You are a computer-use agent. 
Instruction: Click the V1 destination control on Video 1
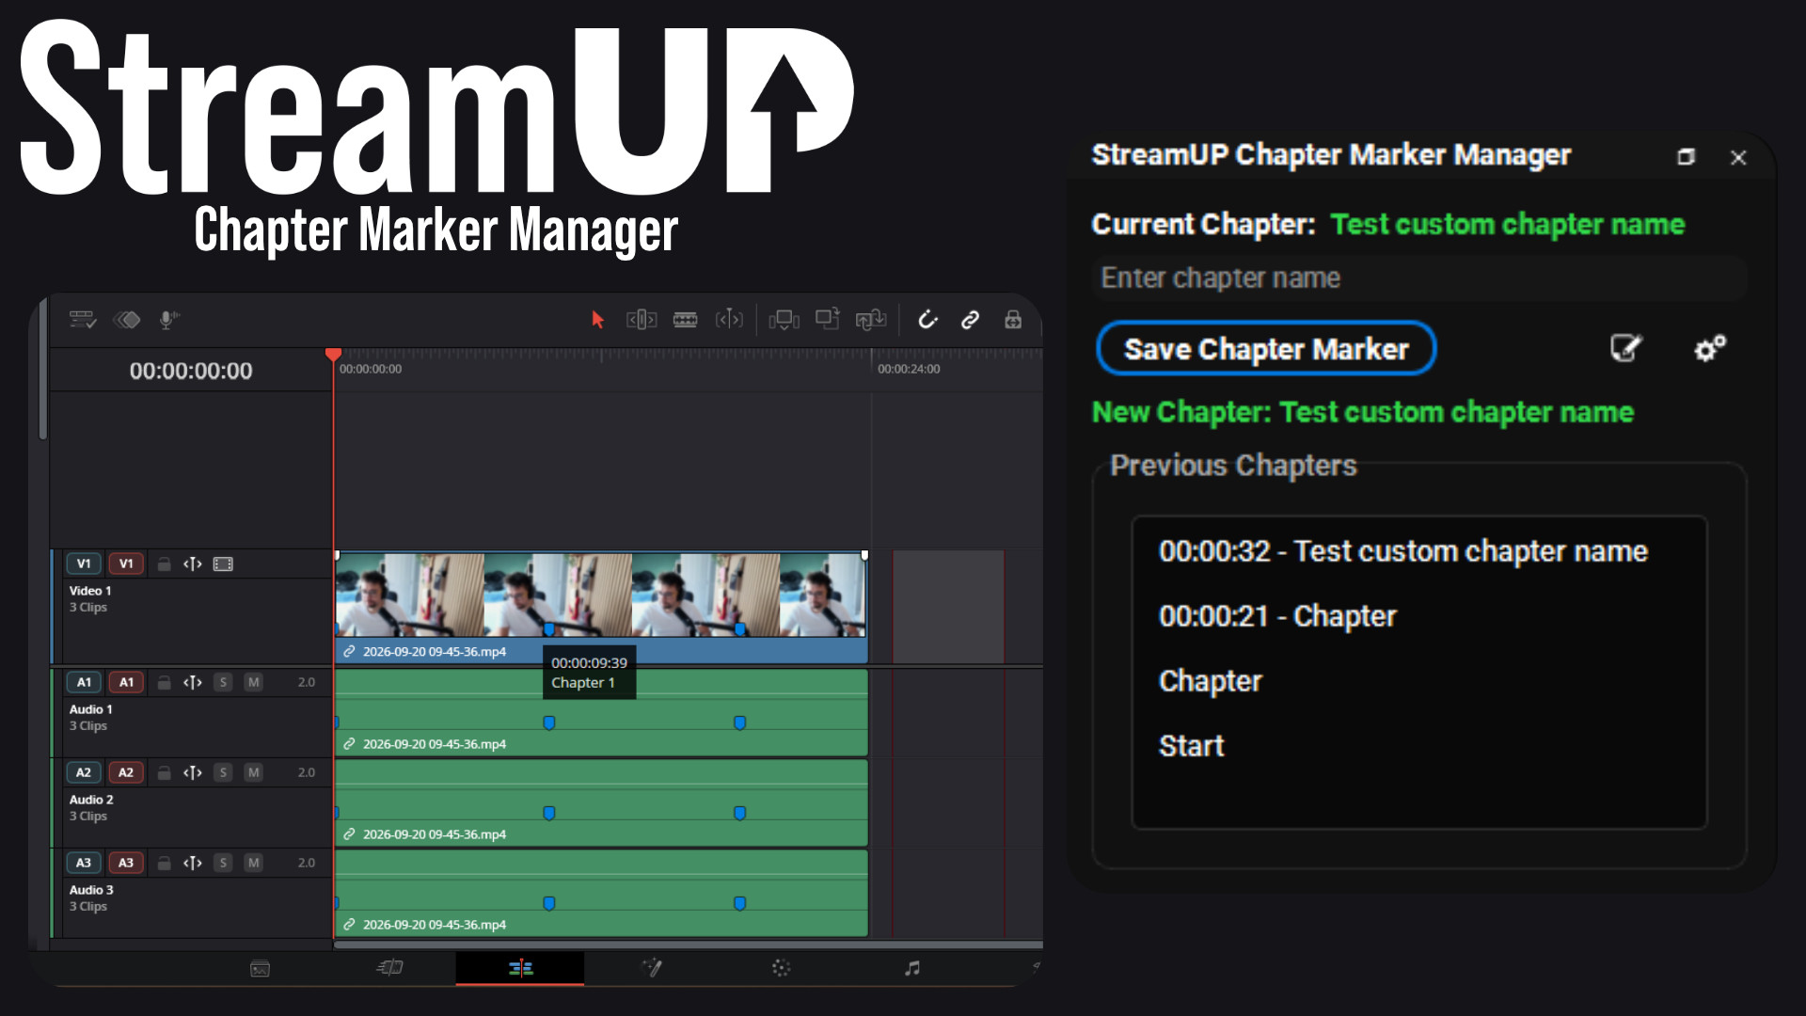point(84,564)
